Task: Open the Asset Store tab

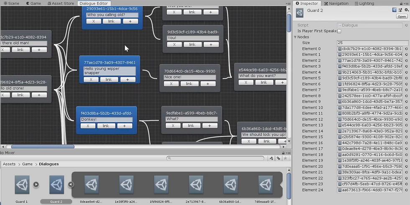Action: tap(61, 3)
